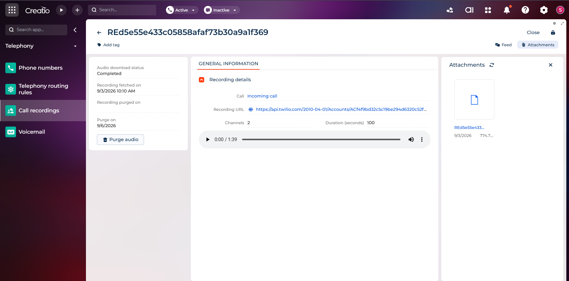
Task: Play the call recording audio
Action: [208, 140]
